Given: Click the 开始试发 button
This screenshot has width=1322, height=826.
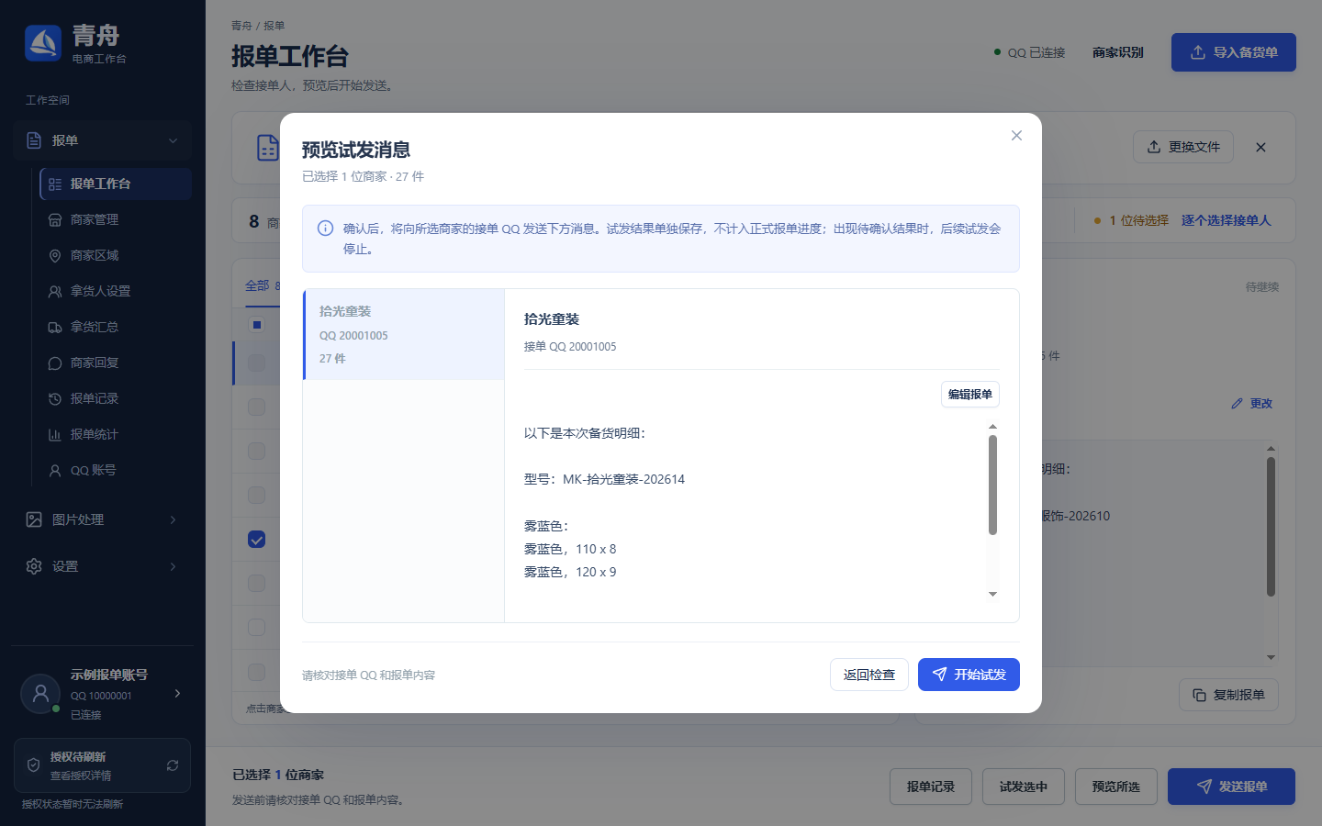Looking at the screenshot, I should [x=969, y=675].
